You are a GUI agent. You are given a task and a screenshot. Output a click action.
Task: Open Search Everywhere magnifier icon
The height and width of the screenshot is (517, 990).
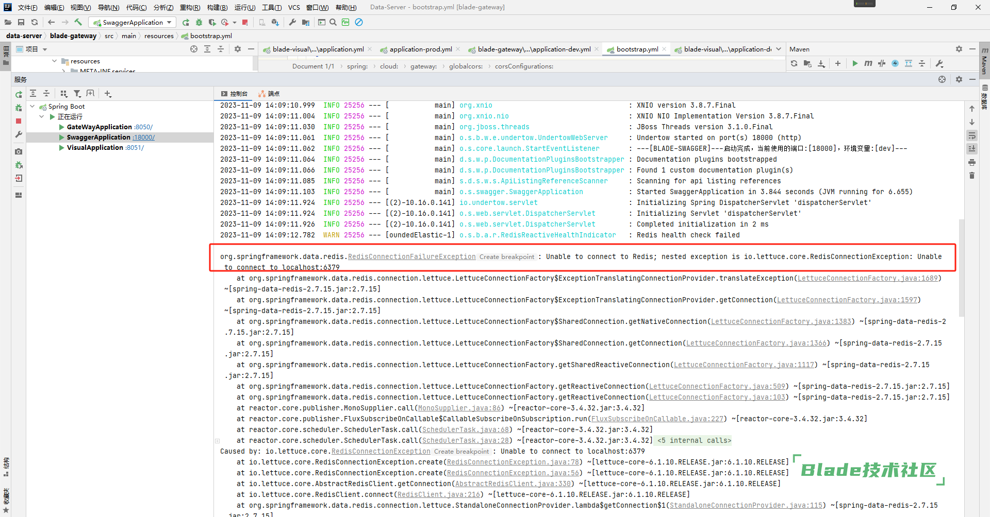333,22
